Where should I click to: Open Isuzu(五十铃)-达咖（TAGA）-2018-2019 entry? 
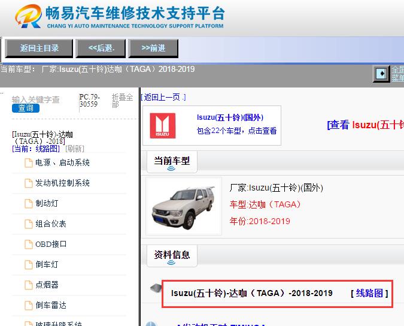[x=252, y=293]
